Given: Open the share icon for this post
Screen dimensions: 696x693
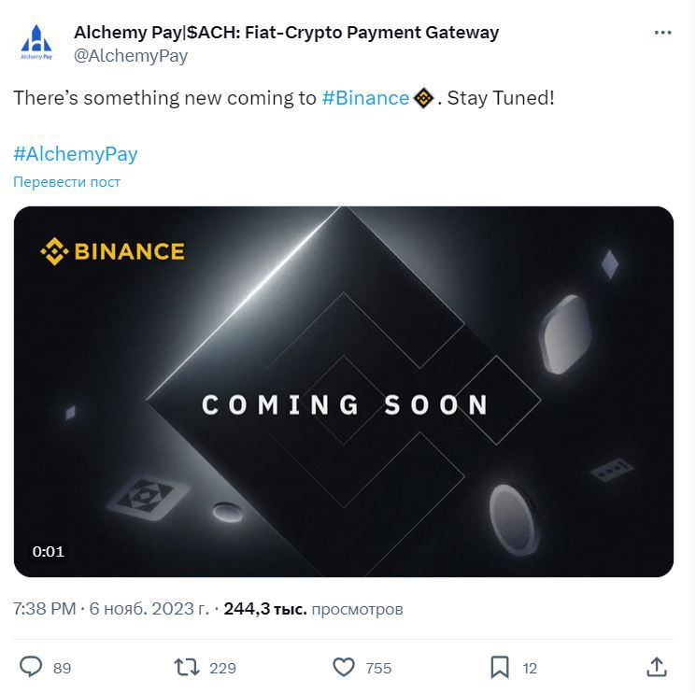Looking at the screenshot, I should pyautogui.click(x=657, y=667).
